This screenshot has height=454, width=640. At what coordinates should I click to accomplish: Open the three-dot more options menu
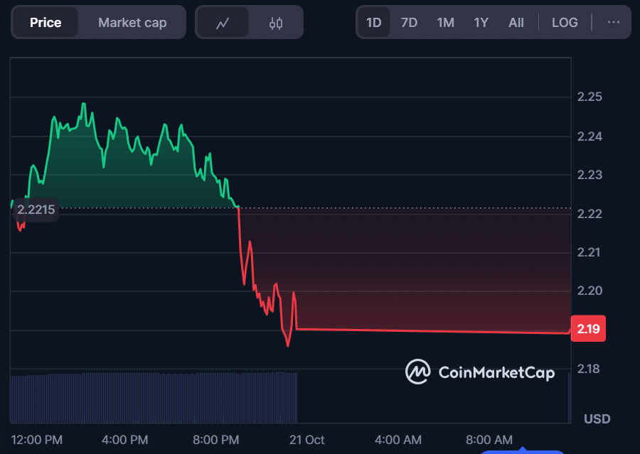click(x=613, y=22)
